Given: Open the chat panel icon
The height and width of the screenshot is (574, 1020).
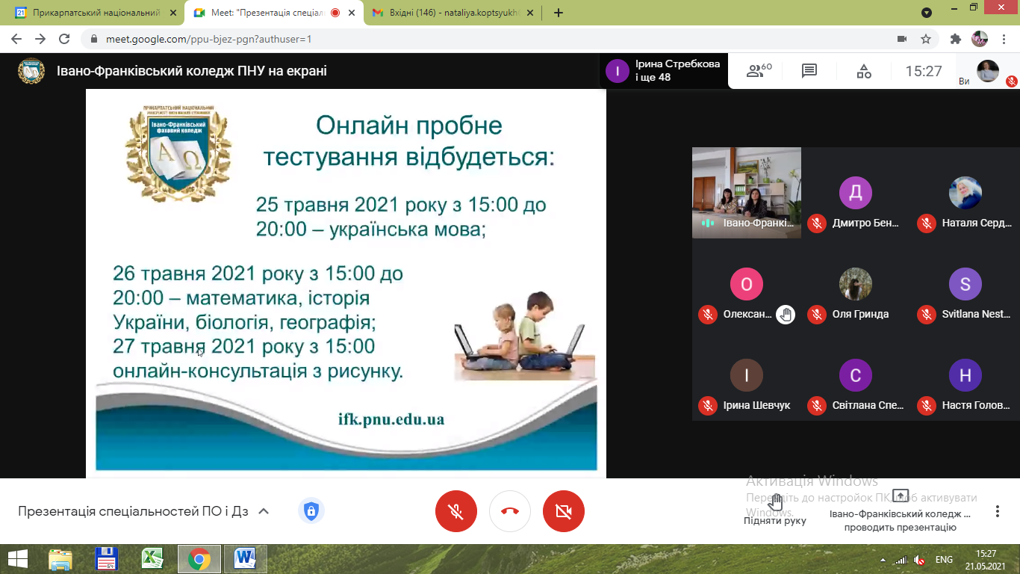Looking at the screenshot, I should point(809,71).
